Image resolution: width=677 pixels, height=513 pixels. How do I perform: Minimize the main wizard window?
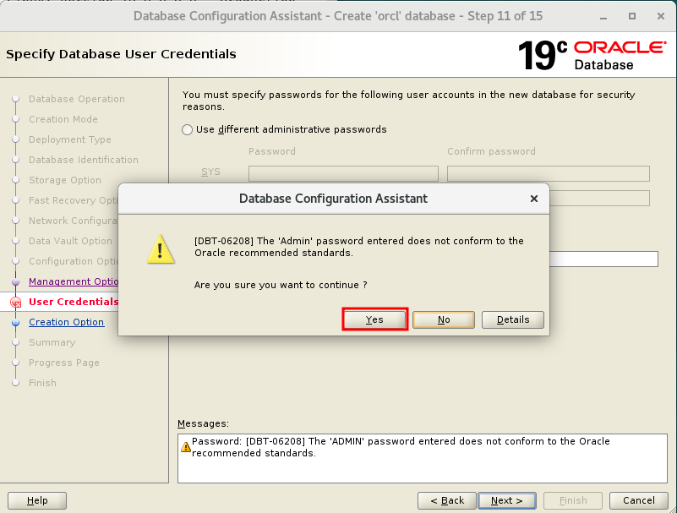point(603,17)
